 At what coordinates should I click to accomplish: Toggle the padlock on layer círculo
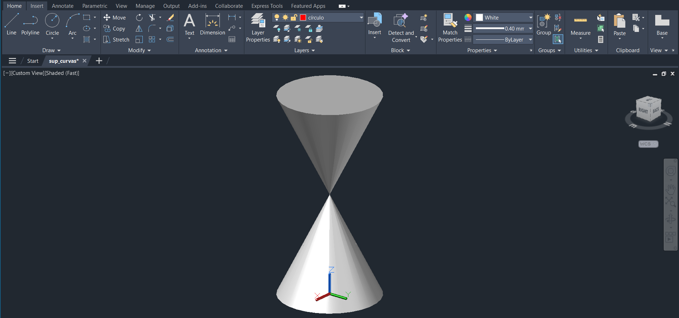(x=294, y=17)
